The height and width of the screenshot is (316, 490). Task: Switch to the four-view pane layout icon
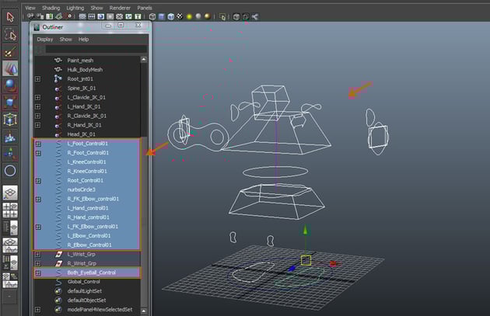pyautogui.click(x=10, y=211)
